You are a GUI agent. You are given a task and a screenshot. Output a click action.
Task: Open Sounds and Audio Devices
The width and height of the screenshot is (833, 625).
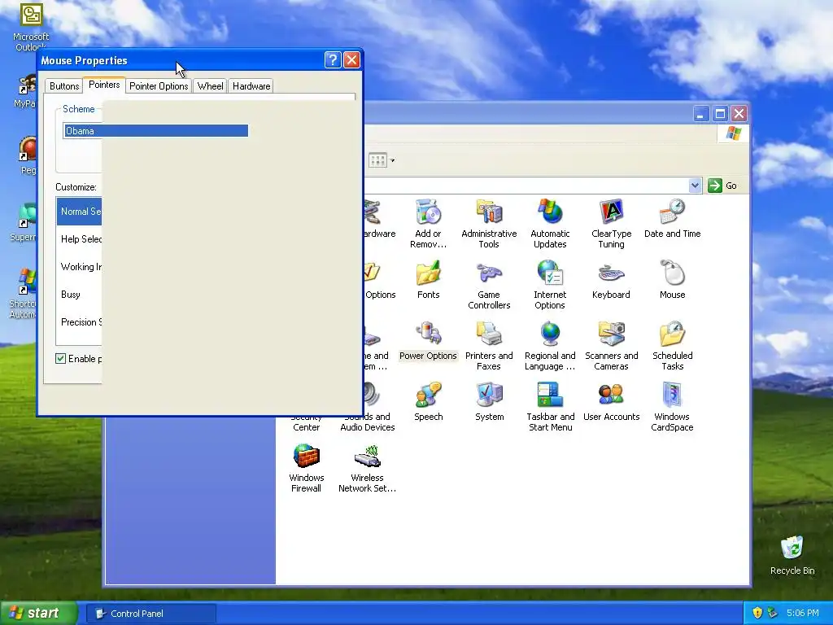[367, 416]
